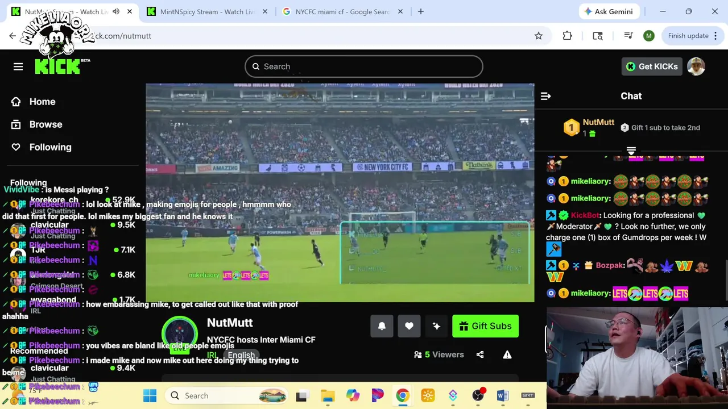Go back with the browser back arrow
This screenshot has width=728, height=409.
coord(13,36)
